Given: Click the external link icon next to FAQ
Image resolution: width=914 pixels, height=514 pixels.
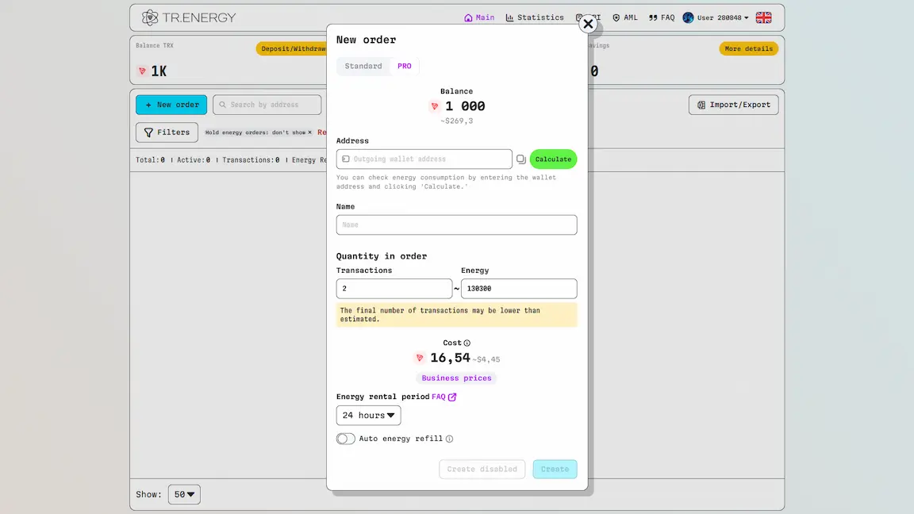Looking at the screenshot, I should [452, 397].
